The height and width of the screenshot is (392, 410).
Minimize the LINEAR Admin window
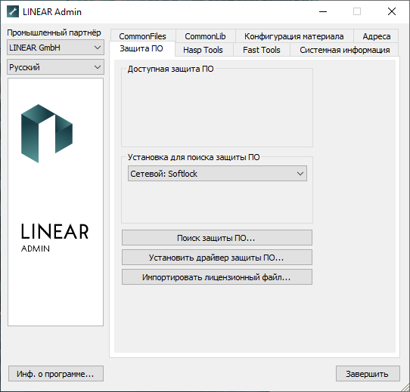coord(323,12)
